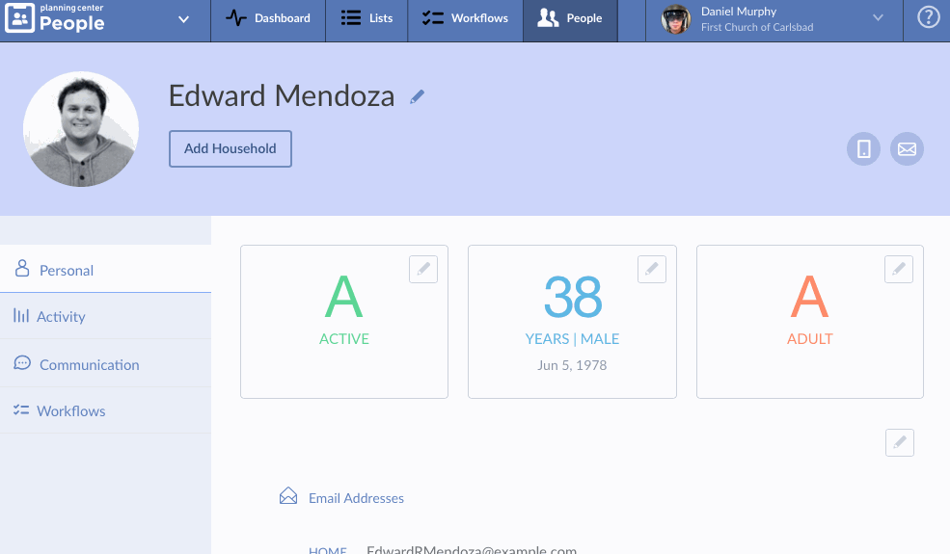Open the Activity sidebar section
The height and width of the screenshot is (554, 950).
tap(61, 317)
